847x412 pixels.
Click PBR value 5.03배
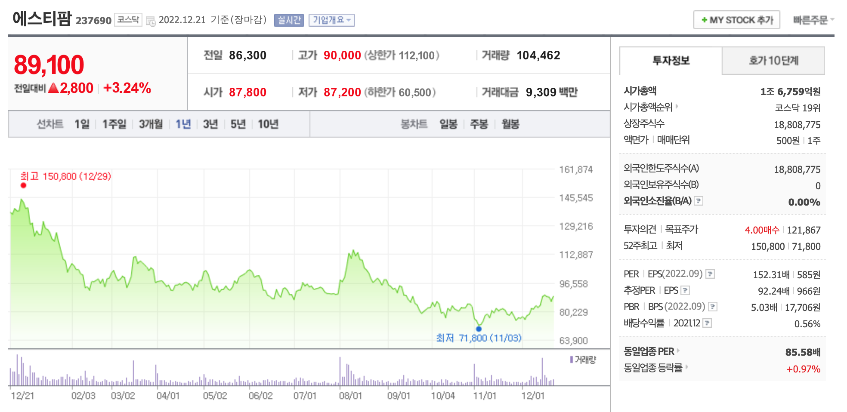764,307
